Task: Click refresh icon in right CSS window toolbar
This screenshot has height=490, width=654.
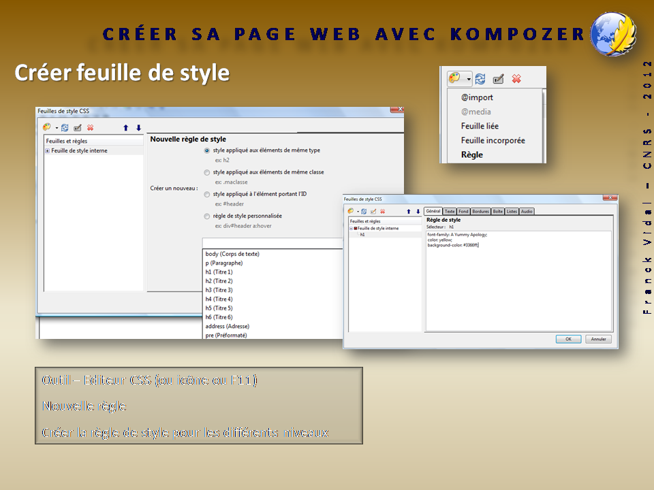Action: pos(364,211)
